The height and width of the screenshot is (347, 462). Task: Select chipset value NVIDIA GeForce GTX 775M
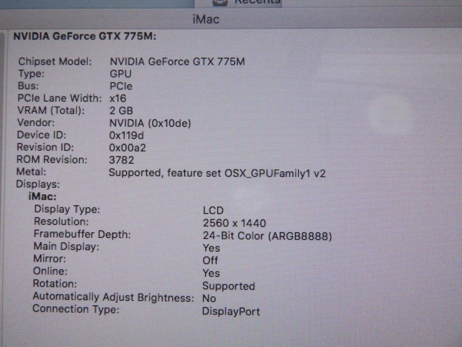(177, 61)
